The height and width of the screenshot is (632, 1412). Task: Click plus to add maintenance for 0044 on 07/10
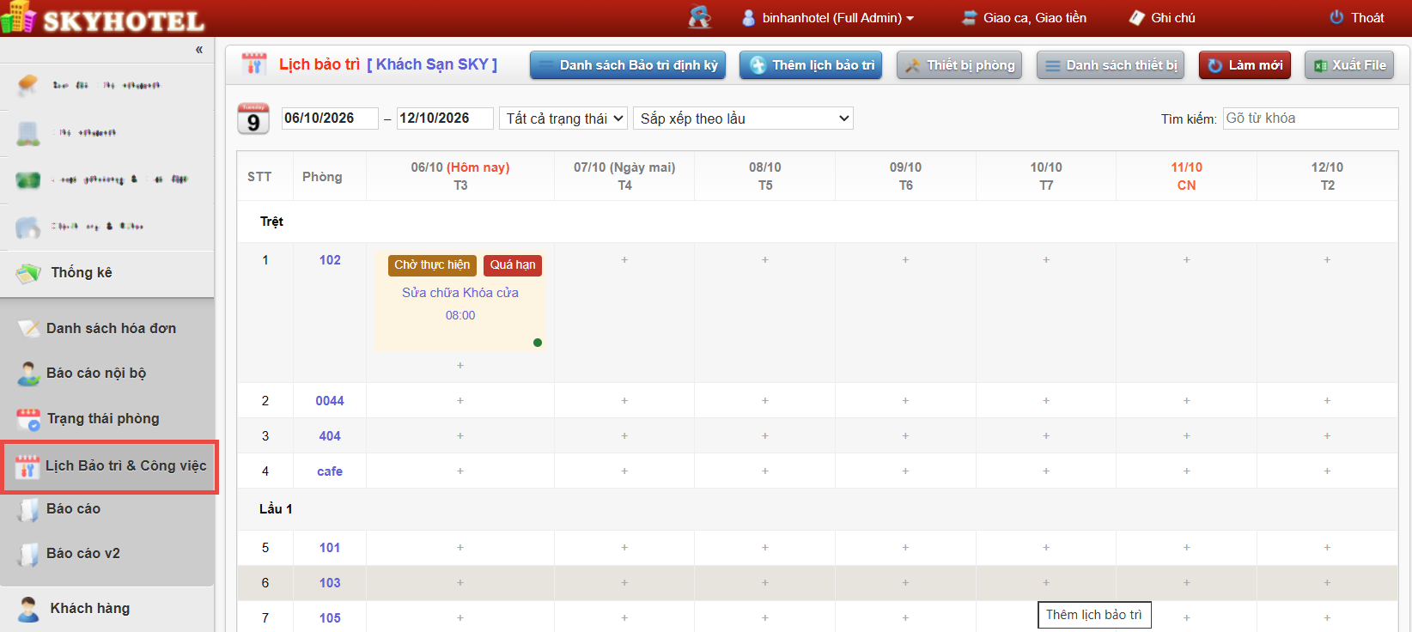click(x=624, y=401)
